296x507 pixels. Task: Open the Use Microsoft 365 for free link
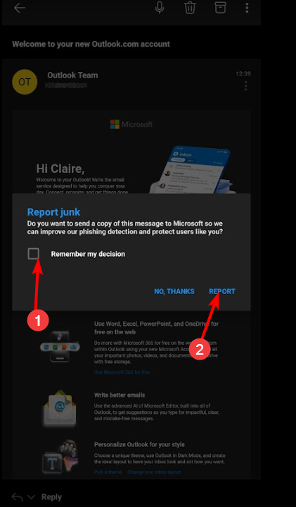122,372
